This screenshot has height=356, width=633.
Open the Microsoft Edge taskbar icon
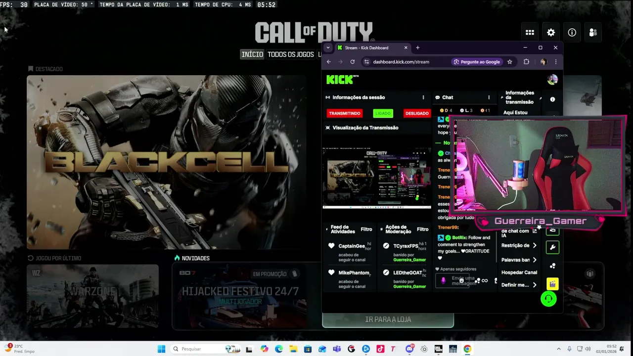(278, 349)
